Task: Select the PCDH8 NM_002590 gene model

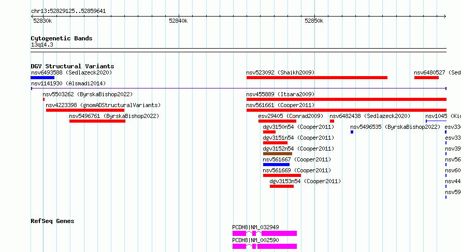Action: [x=265, y=246]
